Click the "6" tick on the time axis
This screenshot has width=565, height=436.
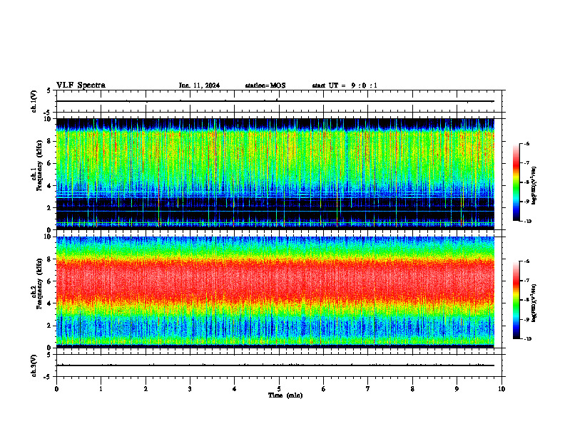[323, 389]
